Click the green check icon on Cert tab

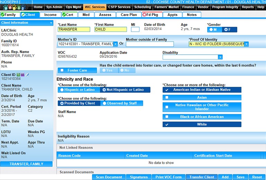click(65, 15)
